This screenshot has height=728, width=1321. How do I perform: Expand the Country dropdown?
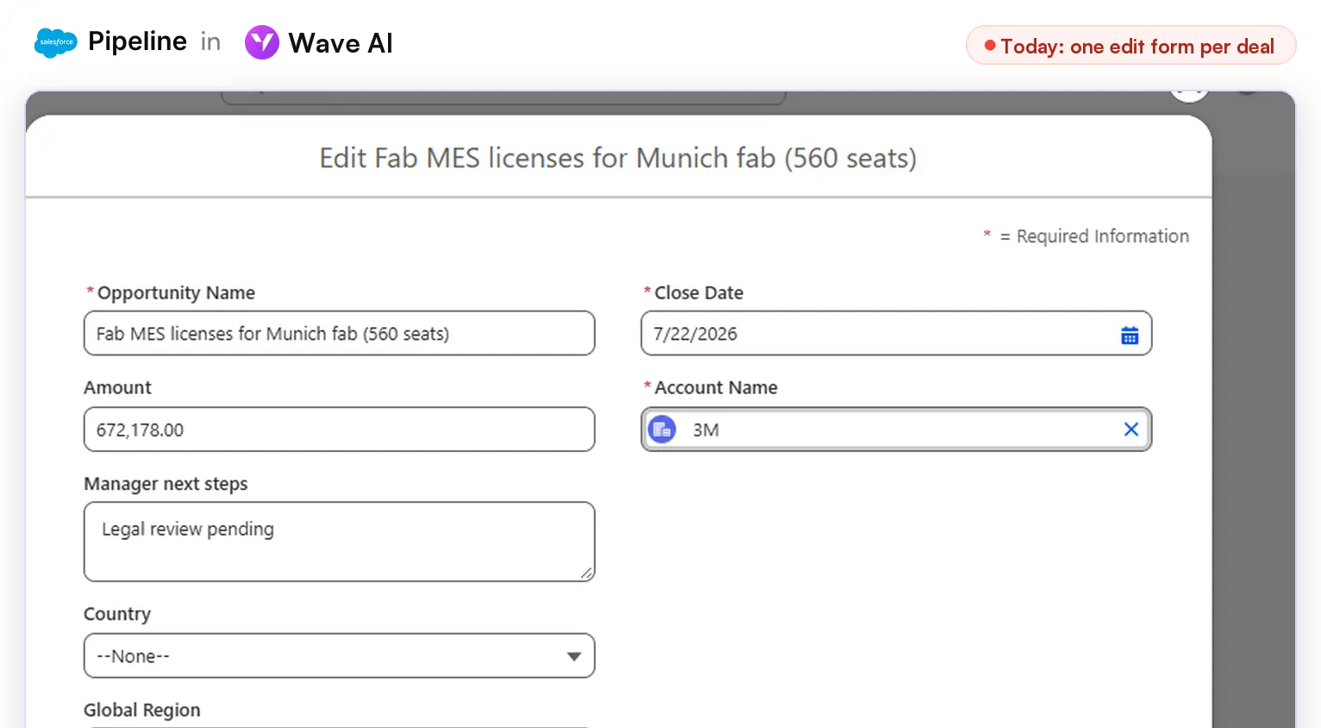tap(340, 656)
